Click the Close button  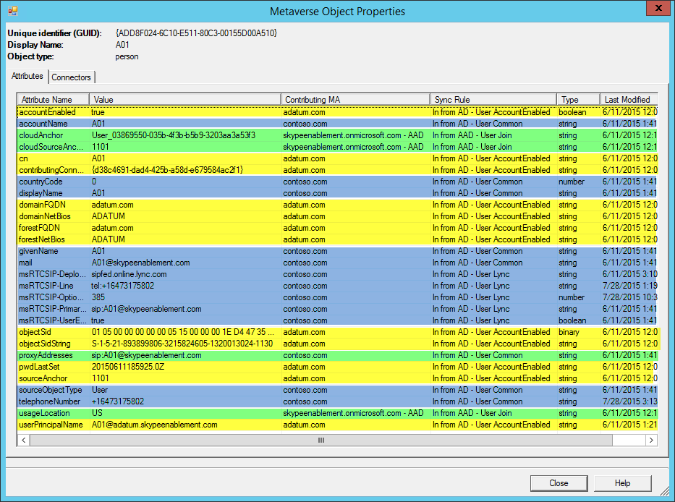click(x=559, y=483)
